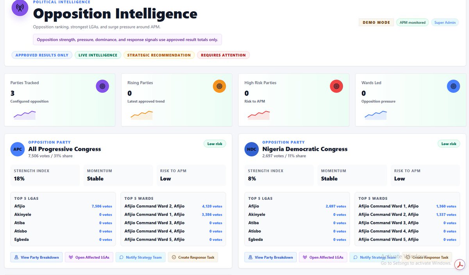
Task: Open View Party Breakdown for All Progressive Congress
Action: pyautogui.click(x=36, y=257)
